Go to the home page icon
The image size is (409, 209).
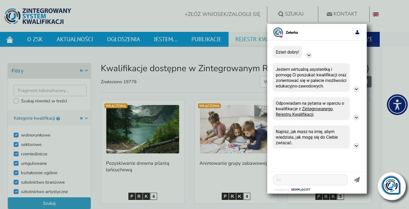(10, 40)
